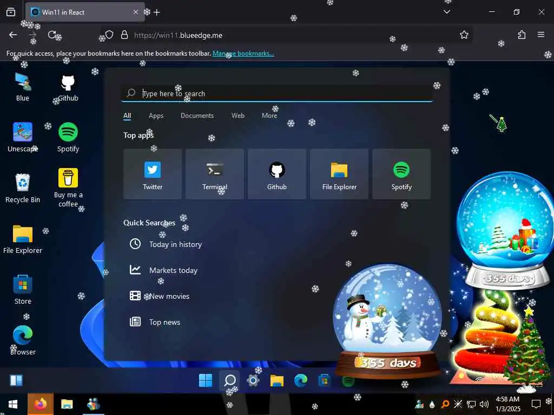Viewport: 554px width, 415px height.
Task: Show tracking protection shield info
Action: click(109, 35)
